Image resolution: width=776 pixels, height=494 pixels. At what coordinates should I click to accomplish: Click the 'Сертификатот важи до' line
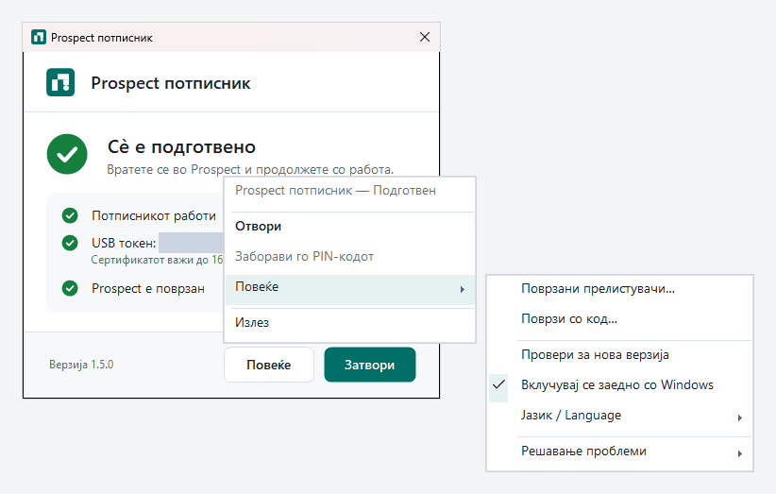point(157,260)
